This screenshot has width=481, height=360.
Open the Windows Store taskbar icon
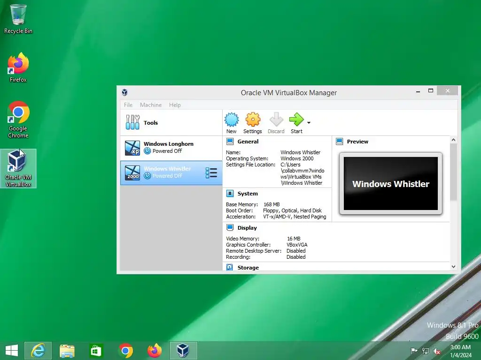pyautogui.click(x=96, y=351)
